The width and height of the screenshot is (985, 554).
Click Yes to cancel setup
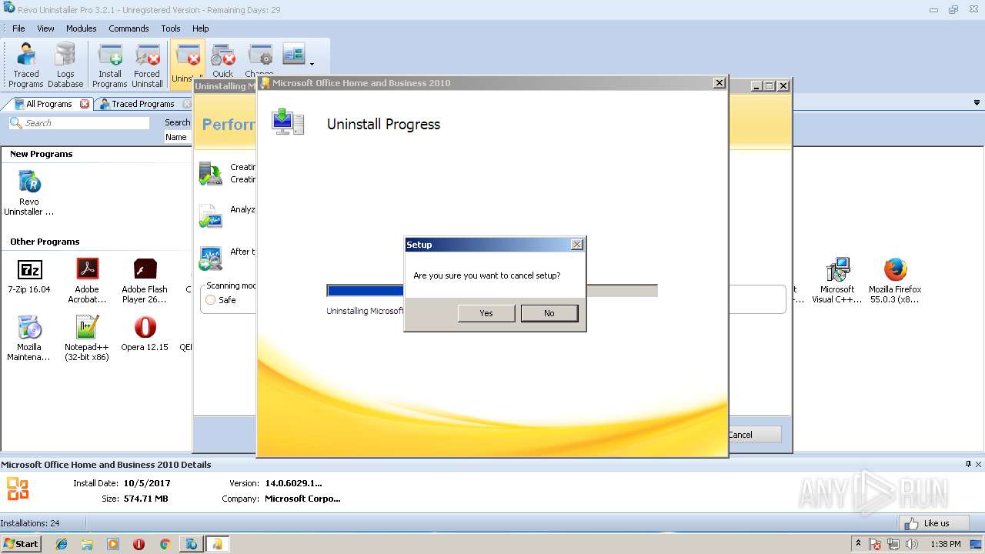point(486,313)
